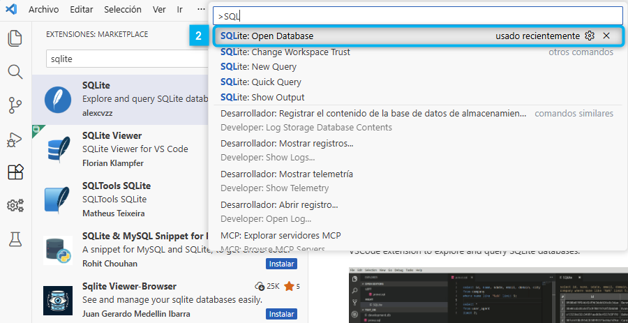Choose SQLite: Show Output command
The width and height of the screenshot is (628, 323).
pos(262,98)
